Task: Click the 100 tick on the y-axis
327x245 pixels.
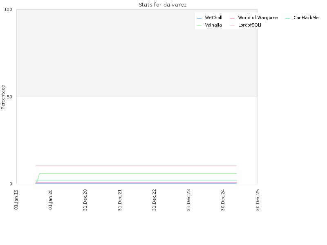Action: 8,9
